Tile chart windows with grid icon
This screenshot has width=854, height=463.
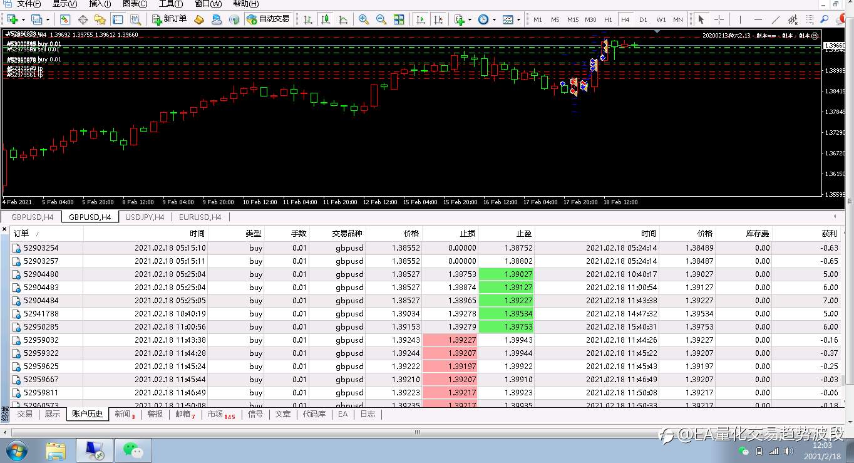[399, 19]
